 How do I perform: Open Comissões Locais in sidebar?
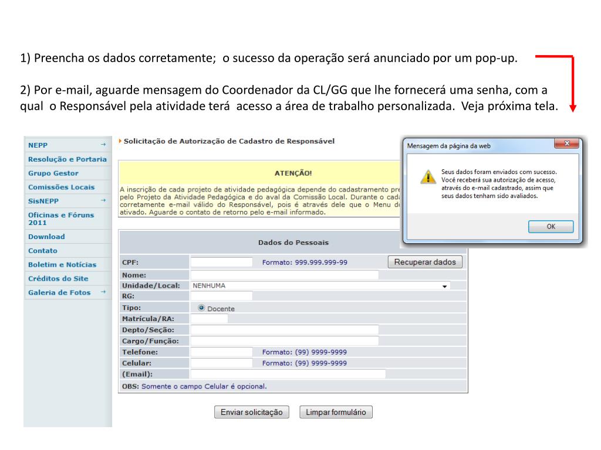tap(61, 187)
